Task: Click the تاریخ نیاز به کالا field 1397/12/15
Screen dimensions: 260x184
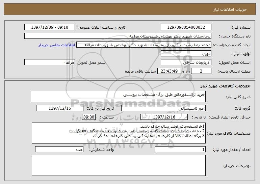Action: pyautogui.click(x=60, y=108)
